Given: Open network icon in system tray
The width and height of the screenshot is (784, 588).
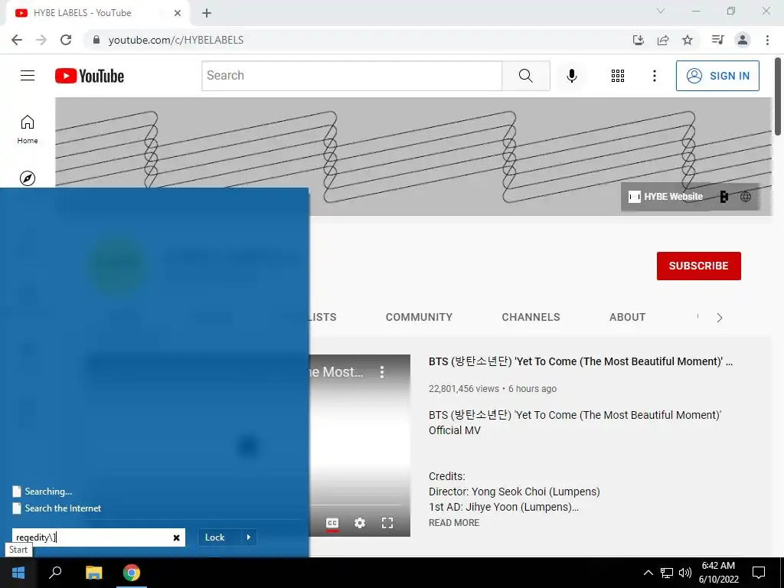Looking at the screenshot, I should point(667,573).
